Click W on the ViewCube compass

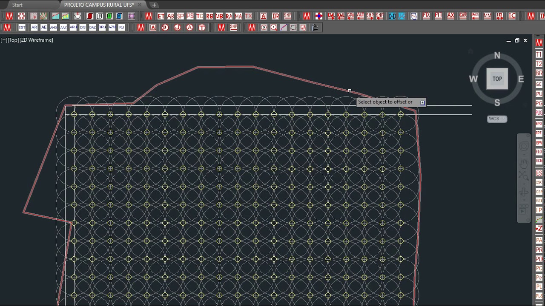(x=473, y=79)
